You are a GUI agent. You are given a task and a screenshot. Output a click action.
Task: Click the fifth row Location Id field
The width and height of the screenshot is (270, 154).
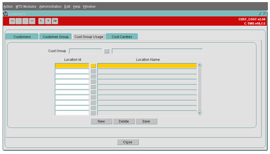coord(72,87)
